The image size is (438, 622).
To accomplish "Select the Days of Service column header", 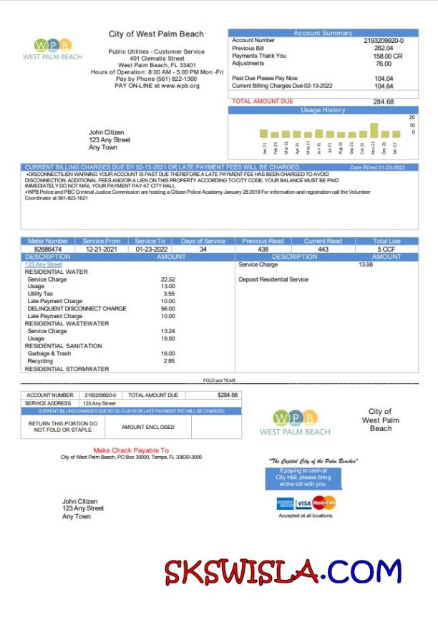I will 203,241.
